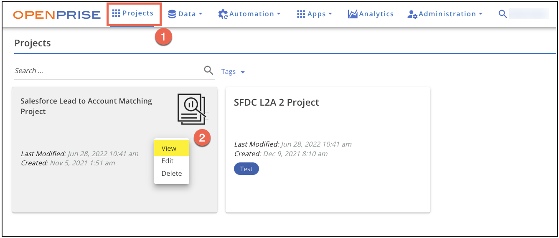The height and width of the screenshot is (238, 559).
Task: Click the Projects grid icon
Action: (116, 13)
